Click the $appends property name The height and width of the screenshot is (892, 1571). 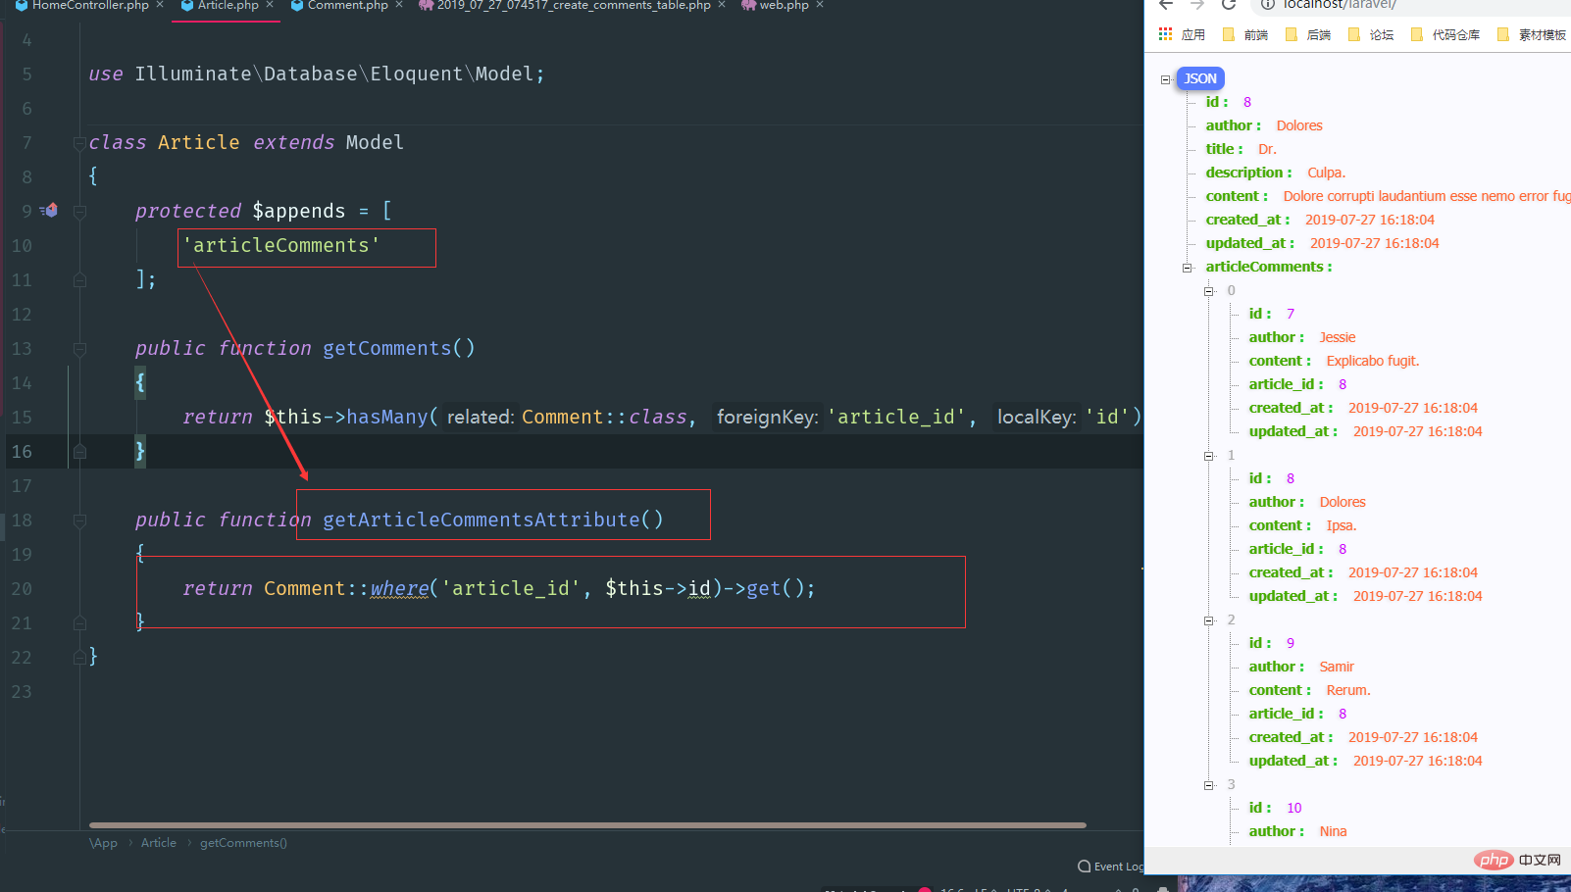(x=299, y=212)
